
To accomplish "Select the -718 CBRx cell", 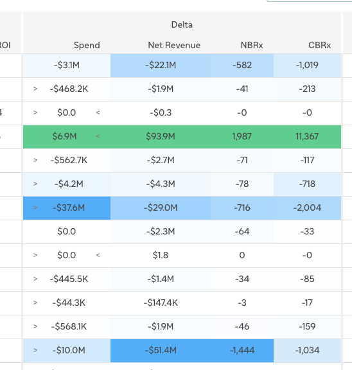I will (x=307, y=184).
